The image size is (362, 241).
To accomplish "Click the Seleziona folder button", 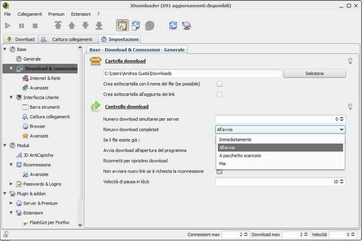I will point(314,74).
